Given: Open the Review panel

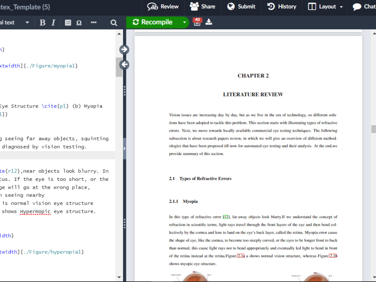Looking at the screenshot, I should [163, 6].
